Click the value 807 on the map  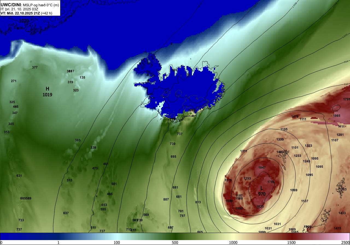(166, 199)
